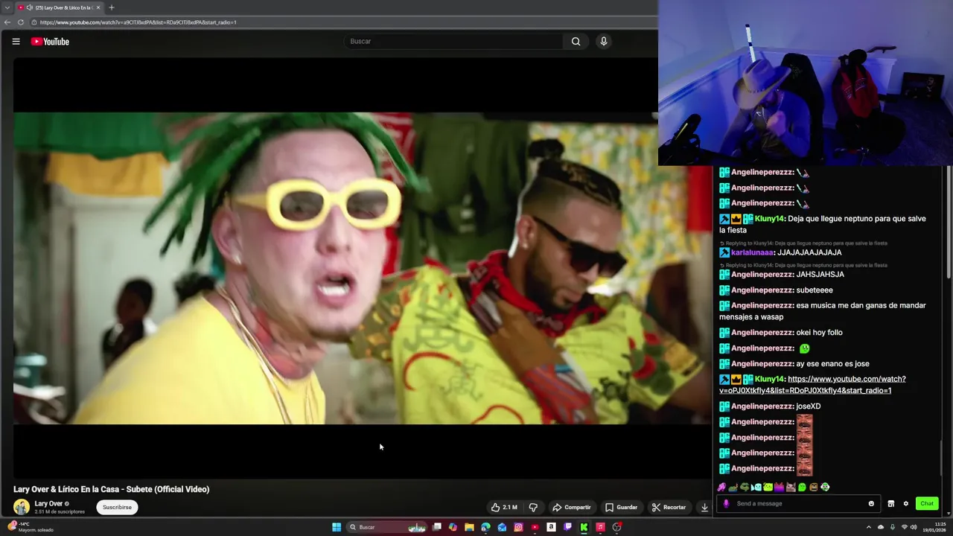Open Kick app from taskbar
This screenshot has height=536, width=953.
tap(584, 527)
